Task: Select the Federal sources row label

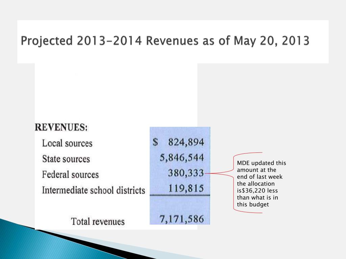Action: point(70,175)
